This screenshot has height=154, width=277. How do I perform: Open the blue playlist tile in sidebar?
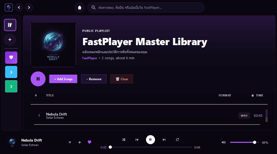(x=11, y=72)
